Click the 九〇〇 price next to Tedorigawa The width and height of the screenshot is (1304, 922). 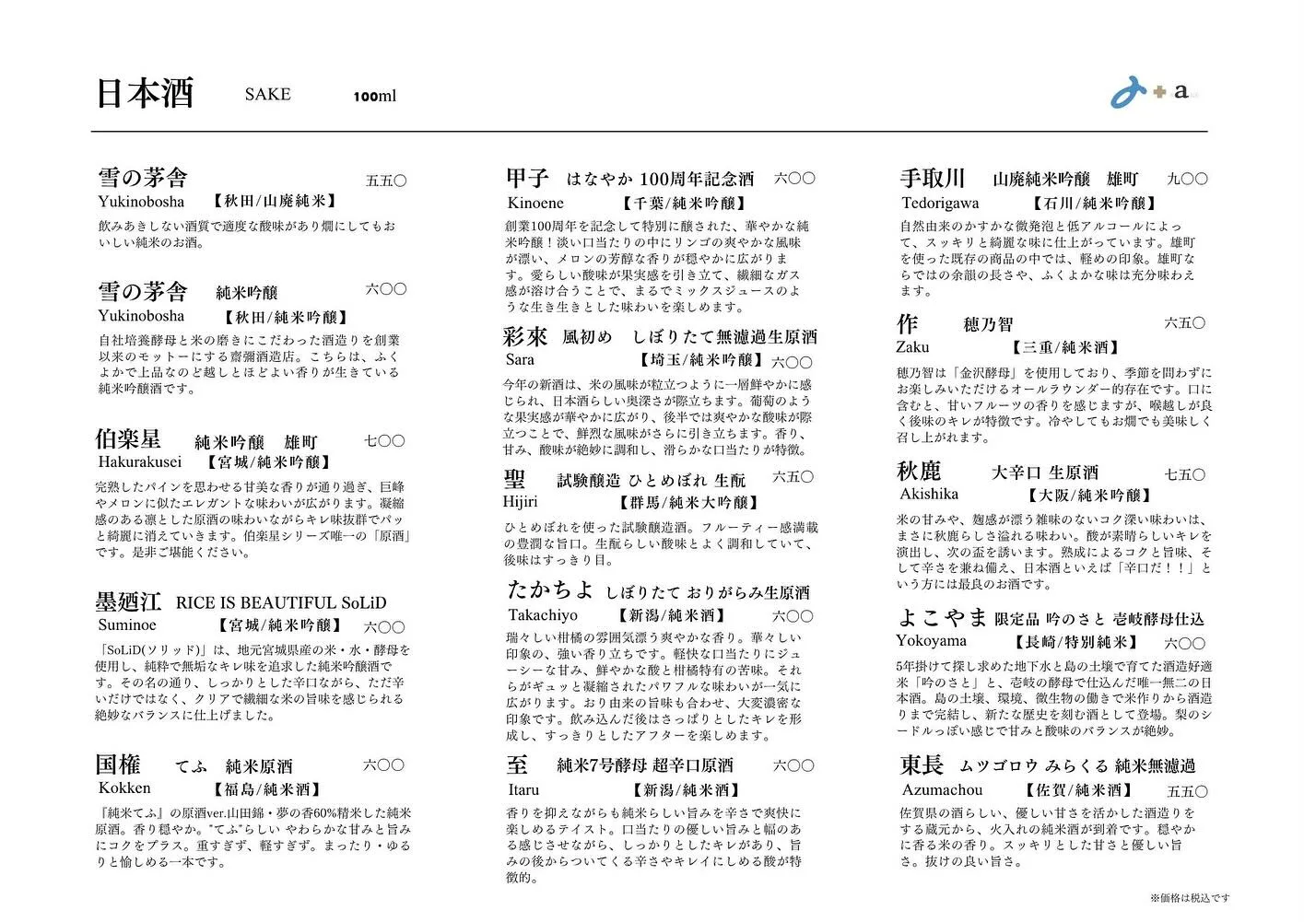point(1188,177)
